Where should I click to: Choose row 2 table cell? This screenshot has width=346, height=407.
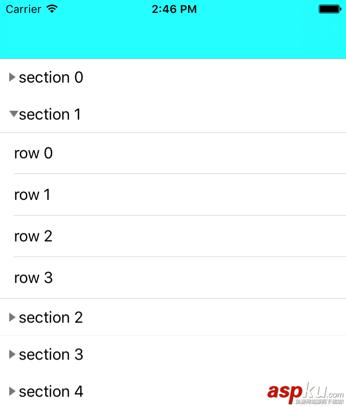(173, 236)
